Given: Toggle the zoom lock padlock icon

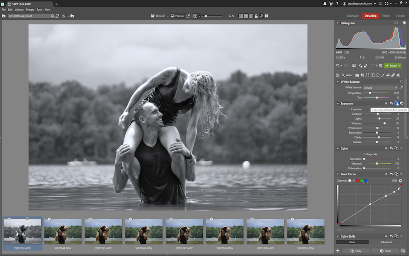Looking at the screenshot, I should [x=256, y=16].
